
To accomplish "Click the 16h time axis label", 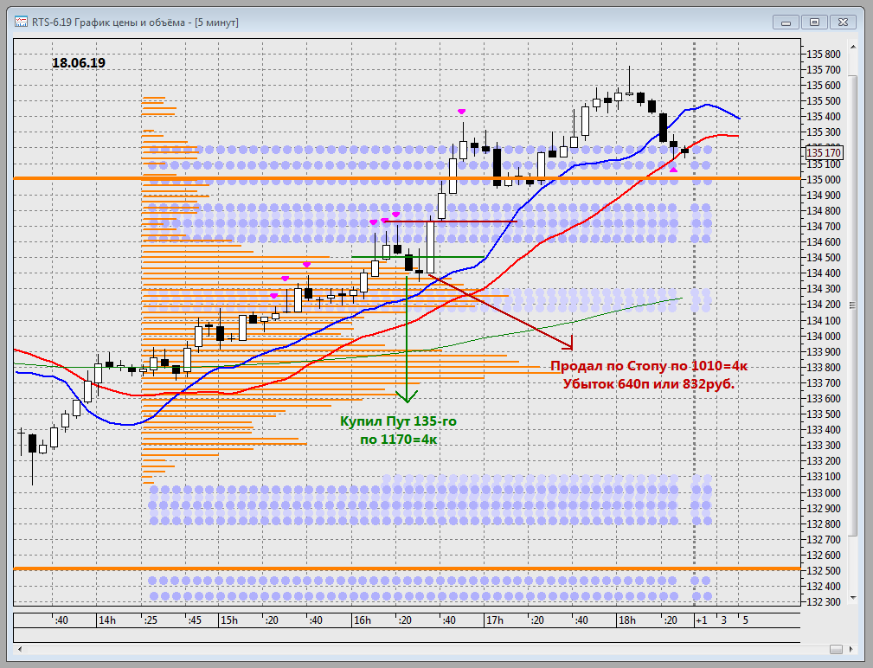I will point(362,620).
